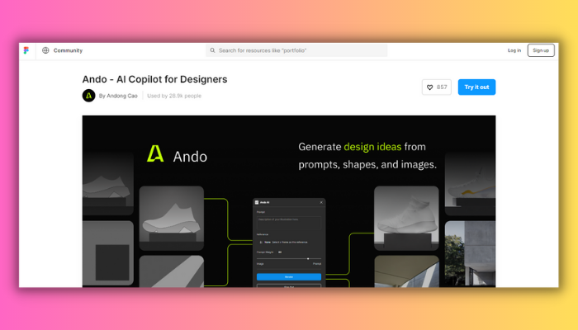The height and width of the screenshot is (330, 578).
Task: Click the 'Used by 28.9k people' text
Action: point(174,96)
